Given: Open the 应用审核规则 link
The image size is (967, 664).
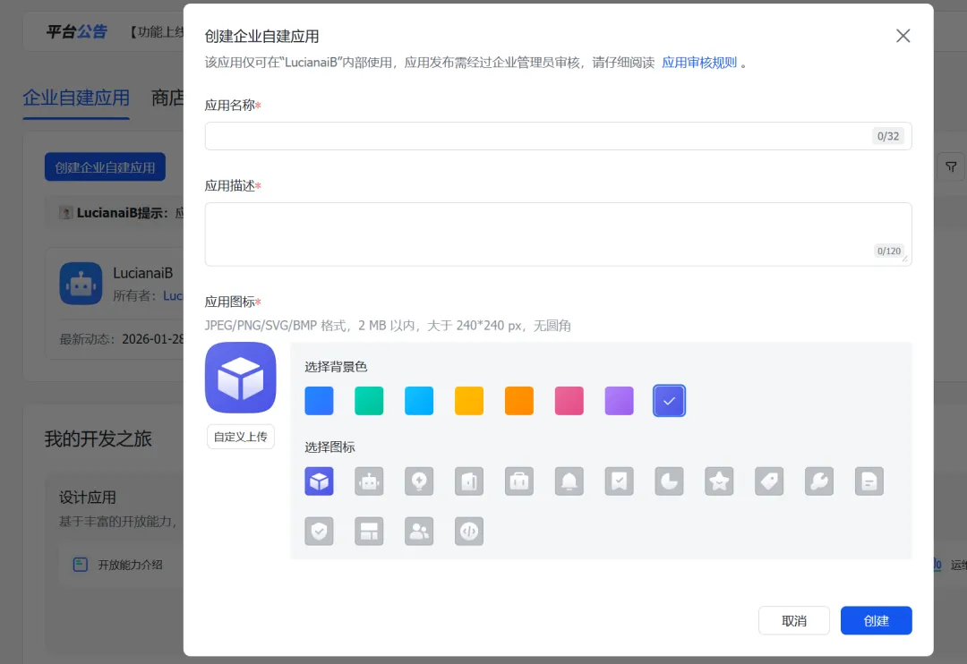Looking at the screenshot, I should pyautogui.click(x=698, y=63).
